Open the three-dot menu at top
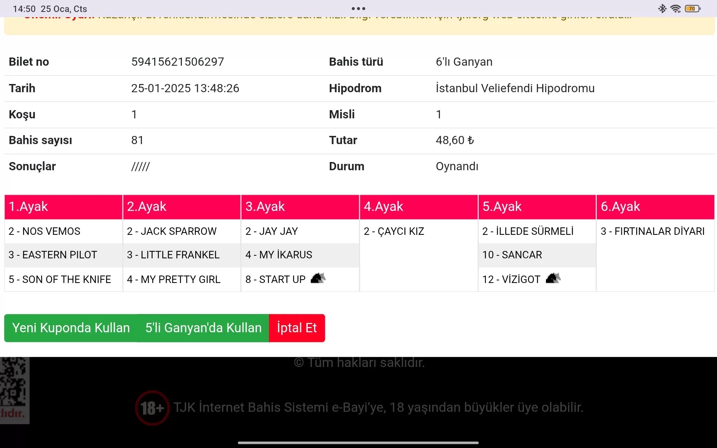Image resolution: width=717 pixels, height=448 pixels. click(358, 9)
